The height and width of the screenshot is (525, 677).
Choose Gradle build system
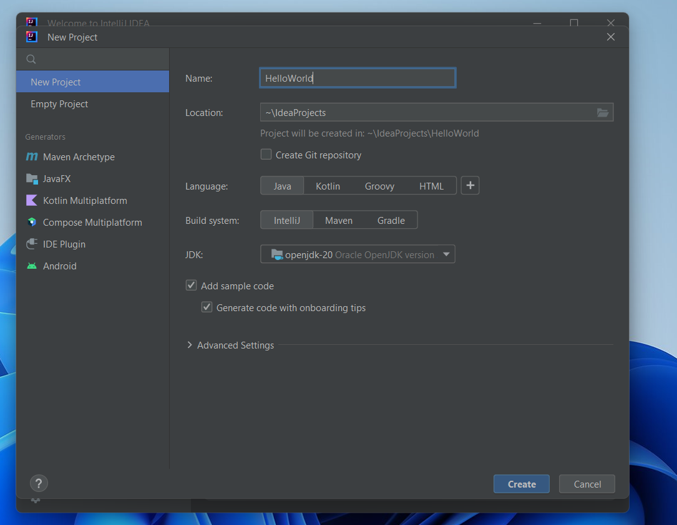391,221
